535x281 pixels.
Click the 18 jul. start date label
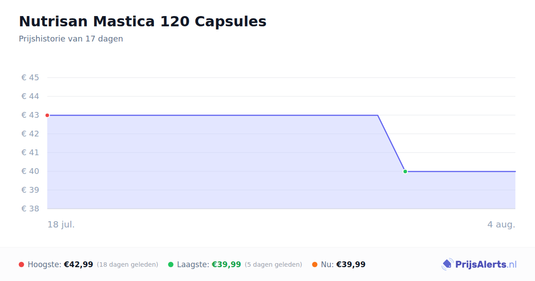[61, 224]
